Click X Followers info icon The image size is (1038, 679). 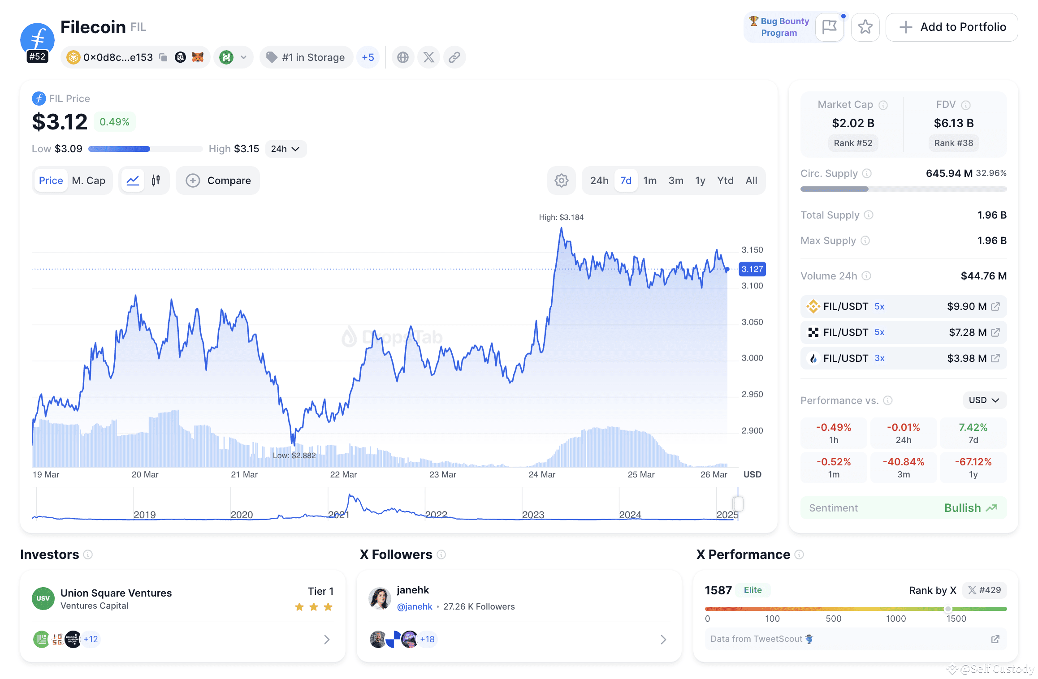point(441,554)
